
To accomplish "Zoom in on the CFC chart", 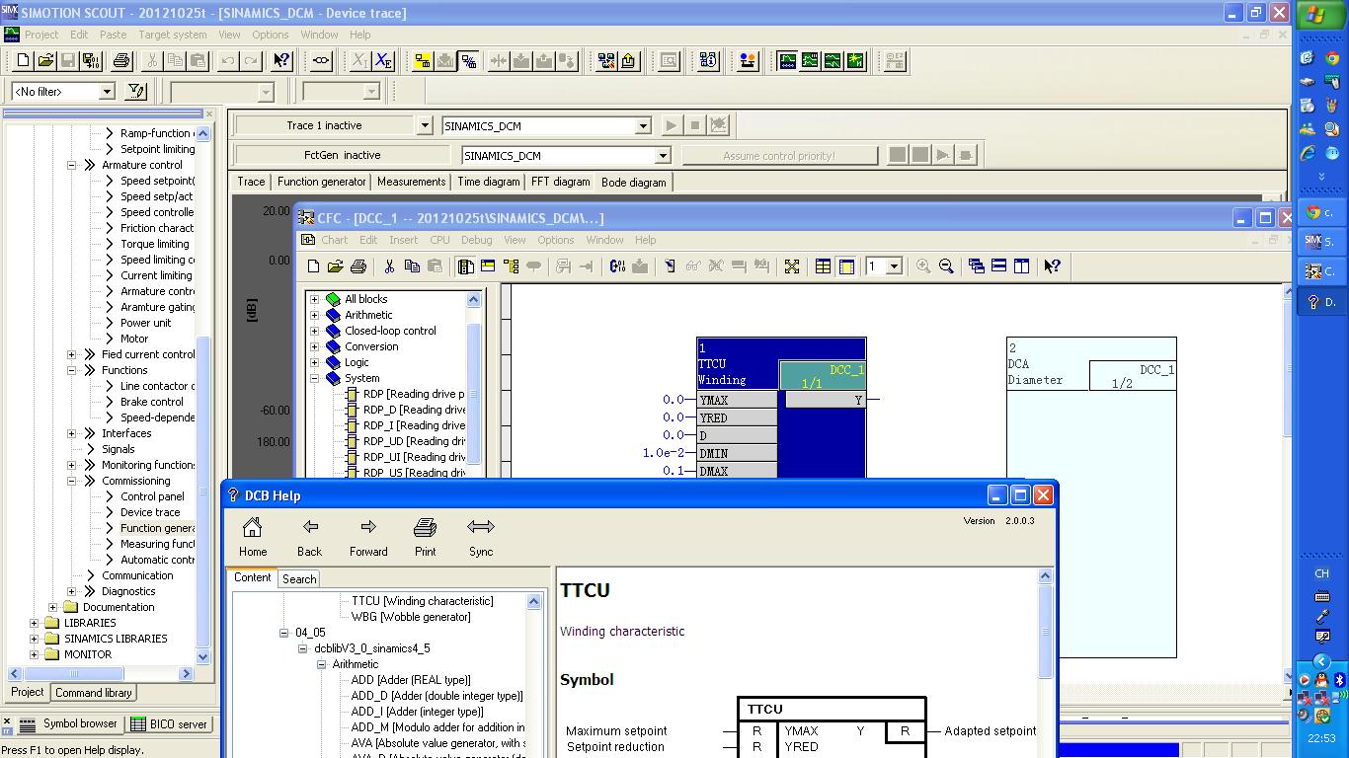I will 923,266.
